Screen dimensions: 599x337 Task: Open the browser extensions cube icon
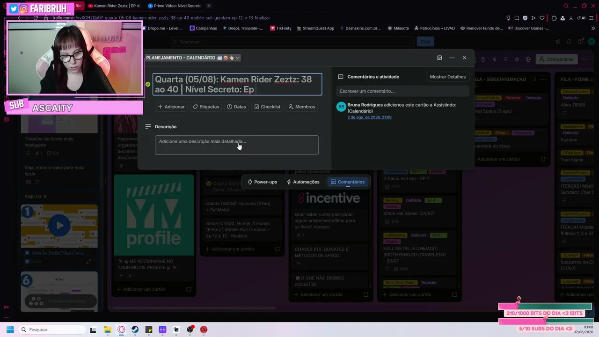554,18
